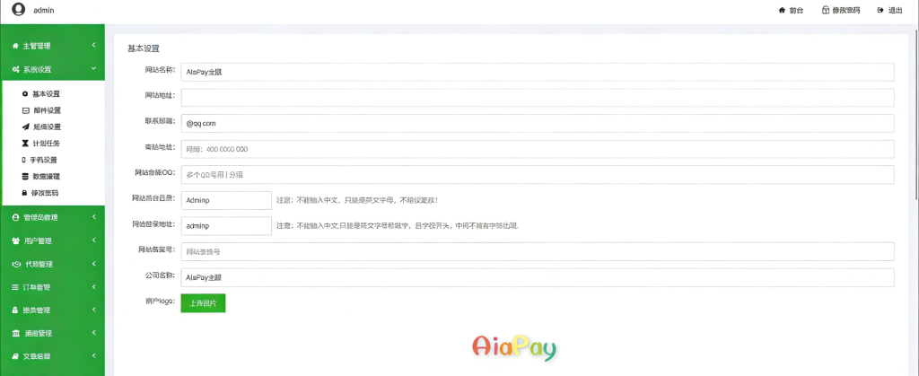
Task: Click the handshake icon beside 代理管理
Action: pyautogui.click(x=16, y=264)
